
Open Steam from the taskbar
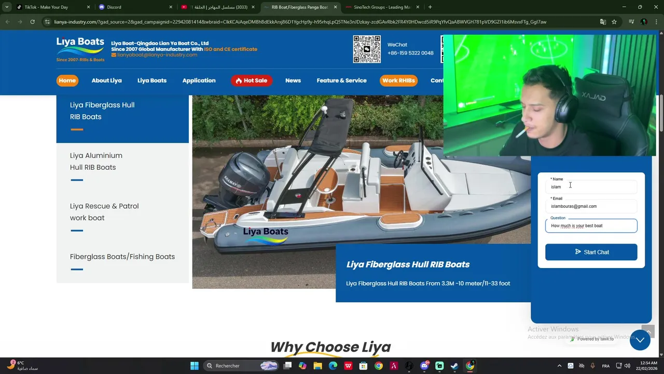pos(454,366)
